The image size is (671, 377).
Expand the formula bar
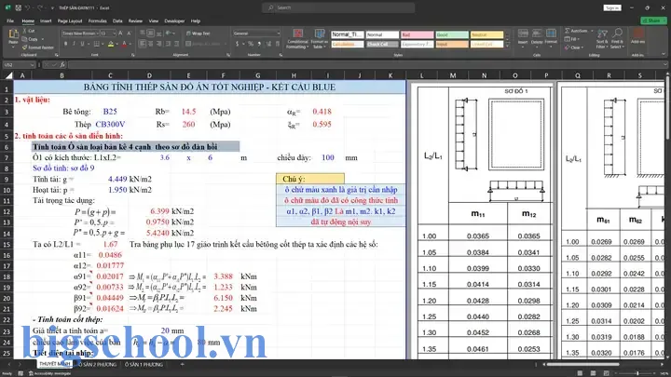tap(664, 64)
